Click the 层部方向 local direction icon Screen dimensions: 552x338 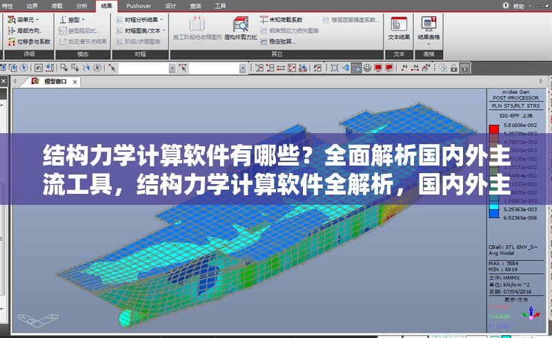coord(11,30)
